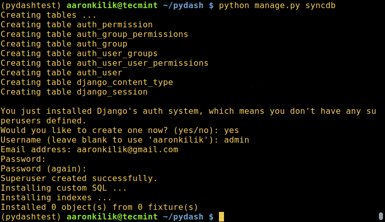Click the aaronkilik@gmail.com email address
The image size is (385, 222).
pos(127,150)
